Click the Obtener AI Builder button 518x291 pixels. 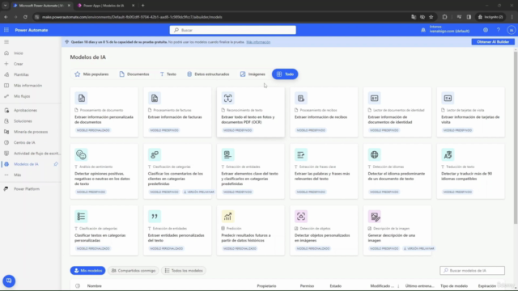pyautogui.click(x=493, y=42)
